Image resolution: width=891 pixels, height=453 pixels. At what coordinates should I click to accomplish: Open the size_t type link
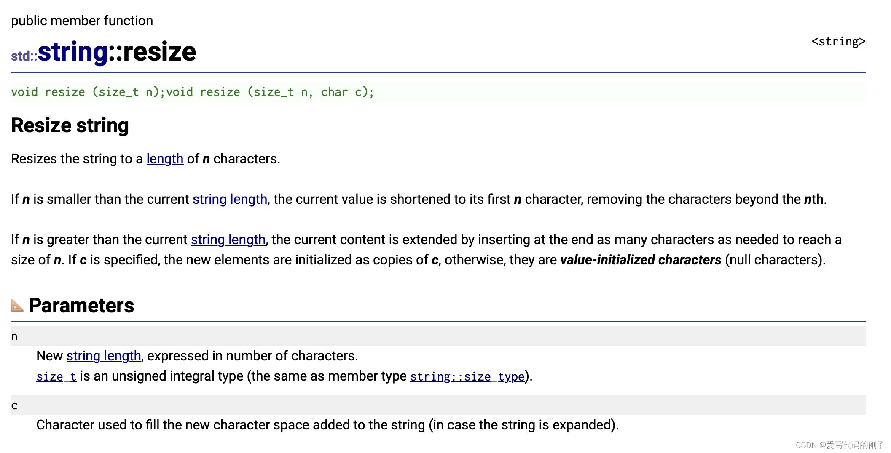click(56, 376)
